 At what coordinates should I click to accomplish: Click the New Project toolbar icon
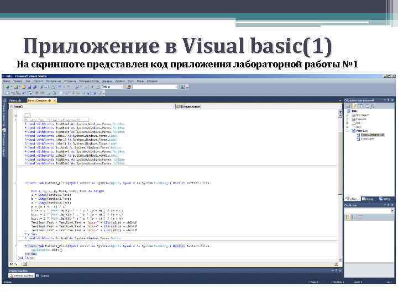point(7,87)
